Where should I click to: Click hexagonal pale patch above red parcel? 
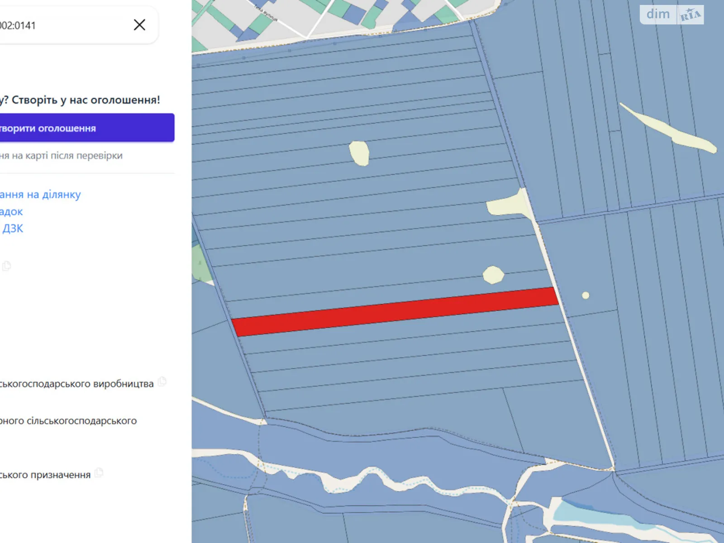coord(493,275)
